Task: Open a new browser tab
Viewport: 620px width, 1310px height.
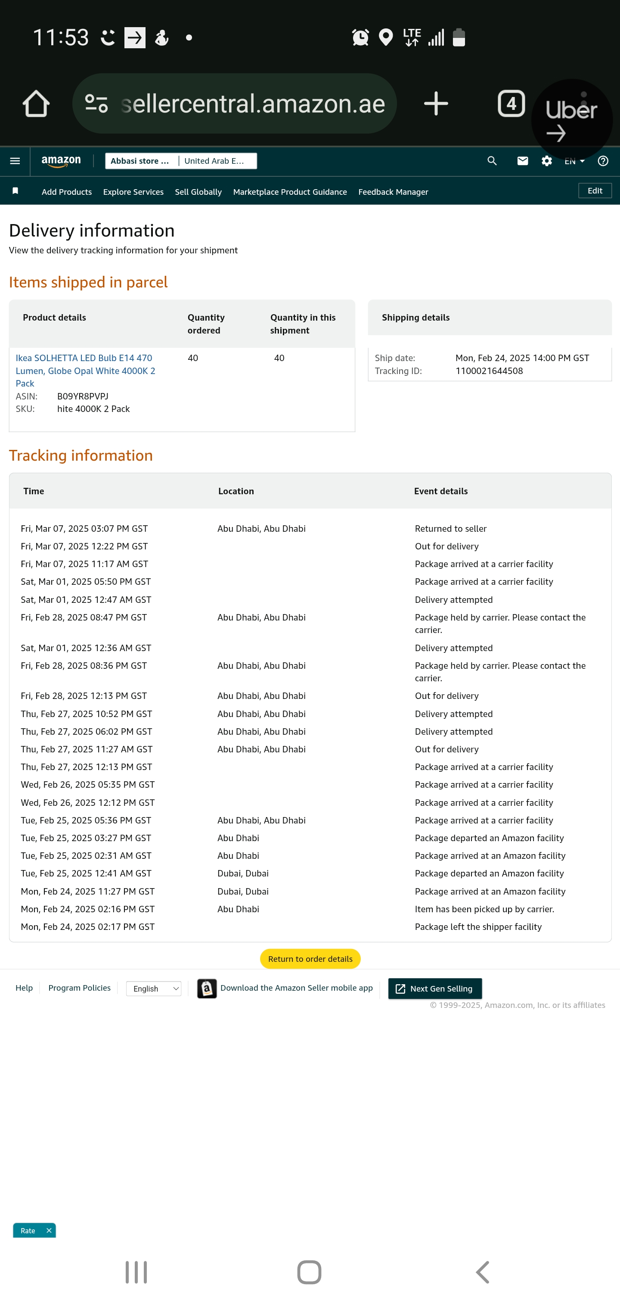Action: (436, 104)
